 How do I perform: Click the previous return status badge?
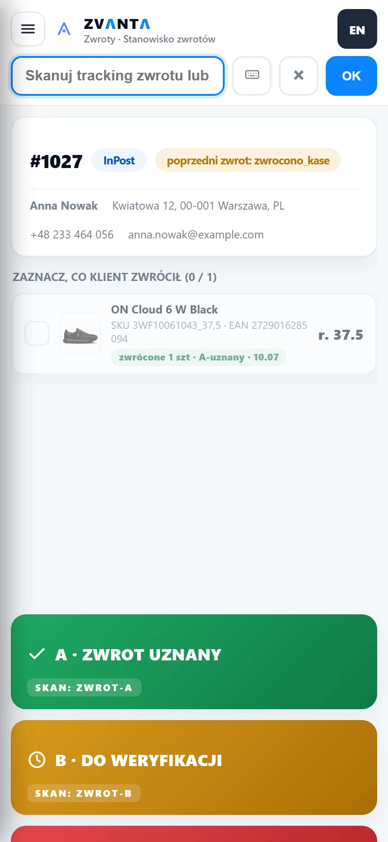pyautogui.click(x=248, y=160)
